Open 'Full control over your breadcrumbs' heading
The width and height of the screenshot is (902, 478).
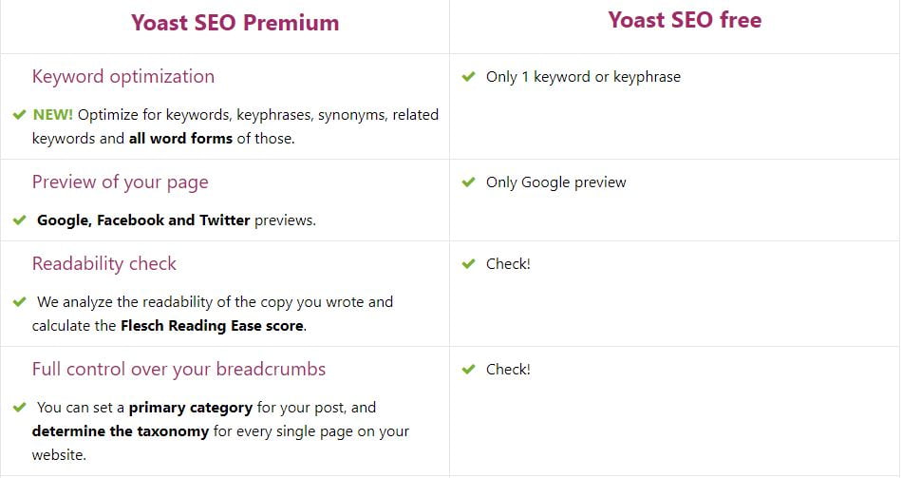[x=179, y=369]
